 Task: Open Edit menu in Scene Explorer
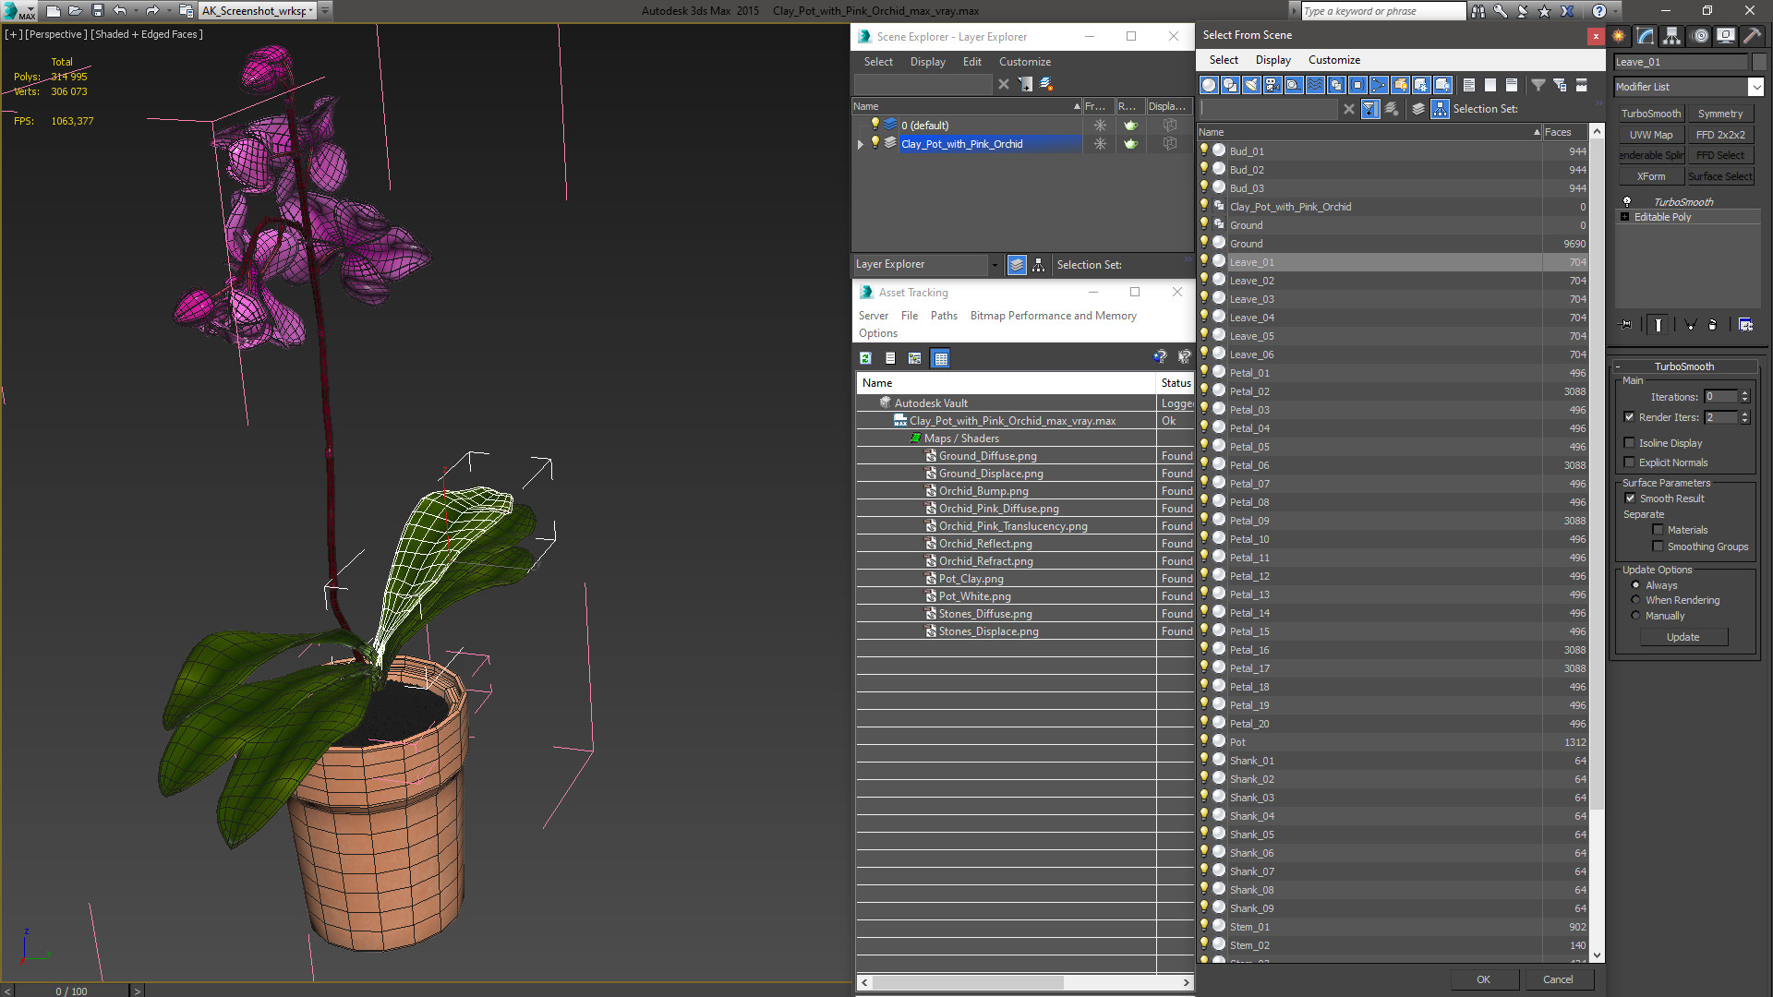971,62
